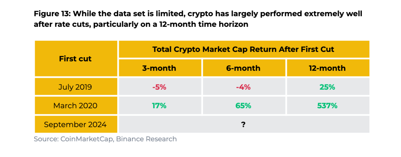Click the "July 2019" row label
401x157 pixels.
point(75,87)
